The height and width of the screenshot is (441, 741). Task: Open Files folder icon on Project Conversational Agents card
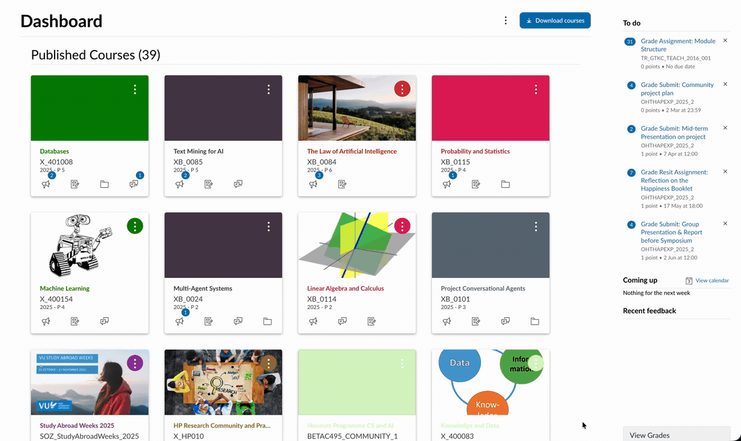click(x=535, y=321)
